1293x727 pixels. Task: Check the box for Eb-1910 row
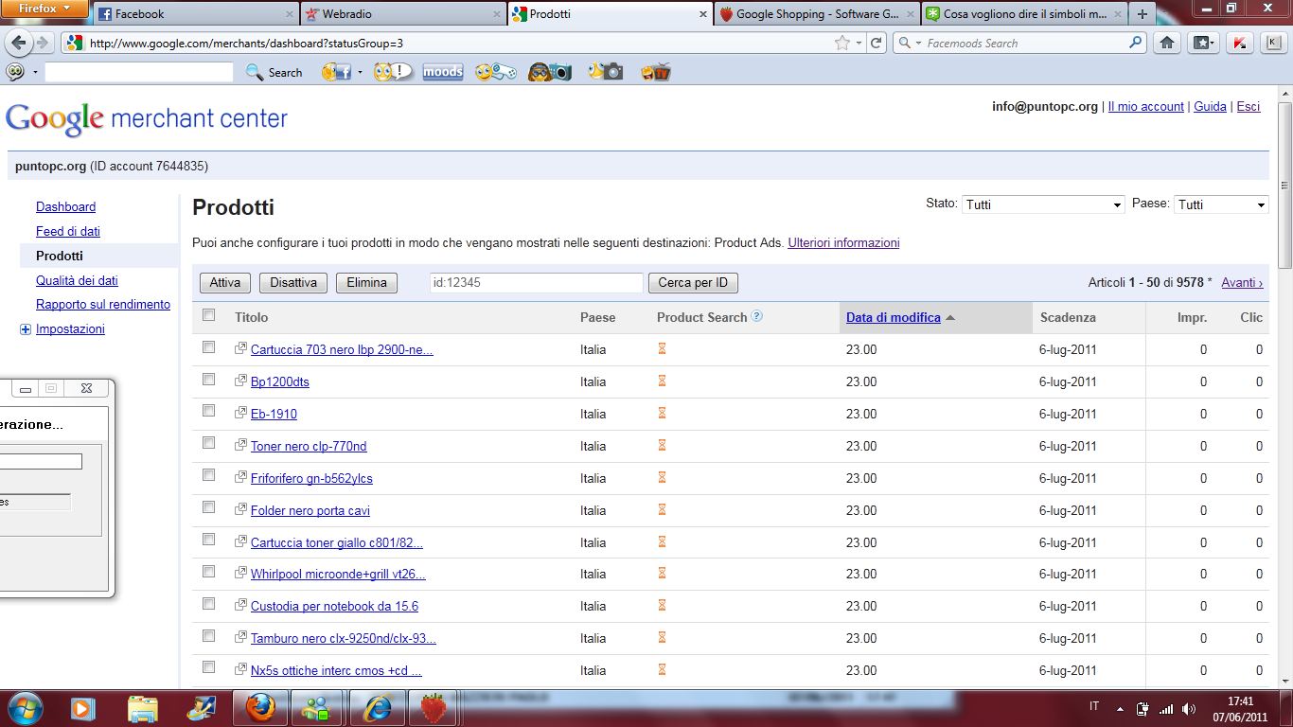(x=208, y=412)
